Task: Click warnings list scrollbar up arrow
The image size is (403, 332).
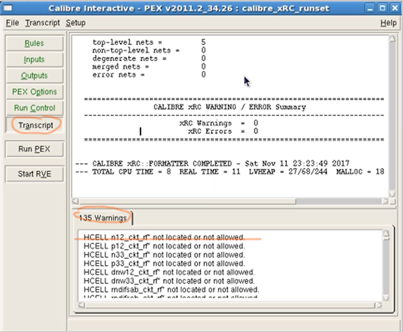Action: pos(386,234)
